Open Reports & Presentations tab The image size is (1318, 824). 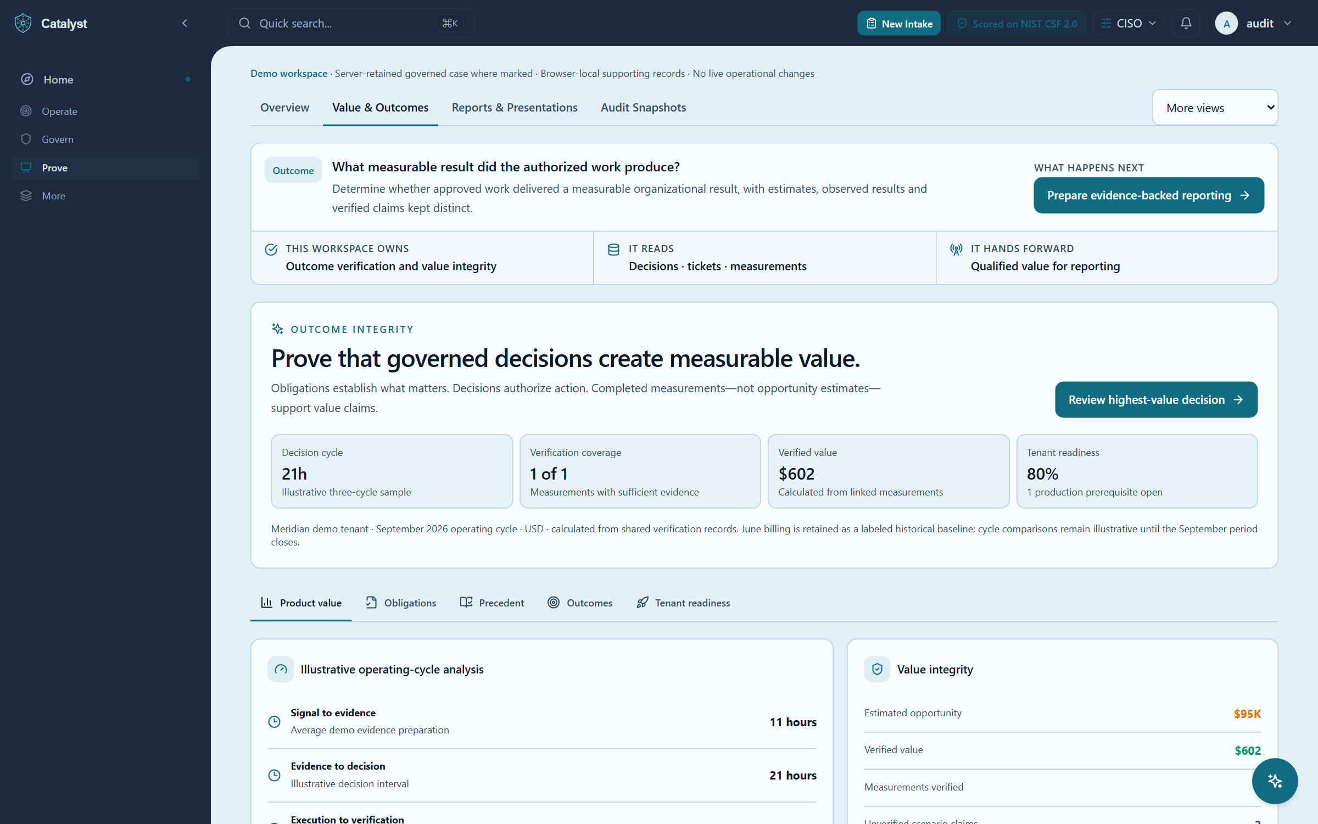pyautogui.click(x=515, y=108)
